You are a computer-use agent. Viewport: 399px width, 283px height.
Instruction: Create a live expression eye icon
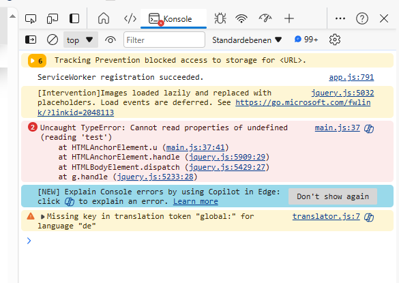110,40
